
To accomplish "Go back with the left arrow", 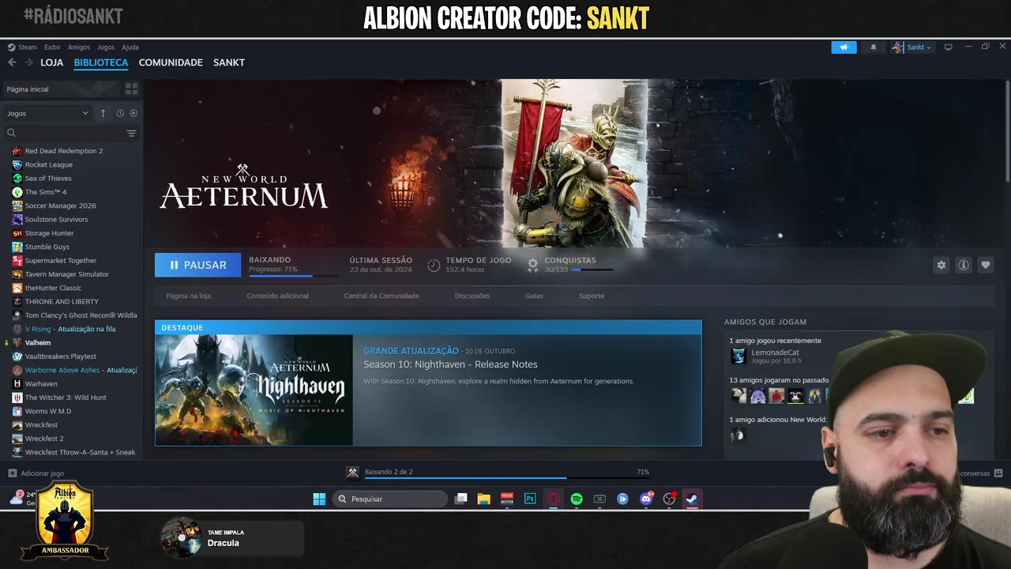I will [12, 62].
